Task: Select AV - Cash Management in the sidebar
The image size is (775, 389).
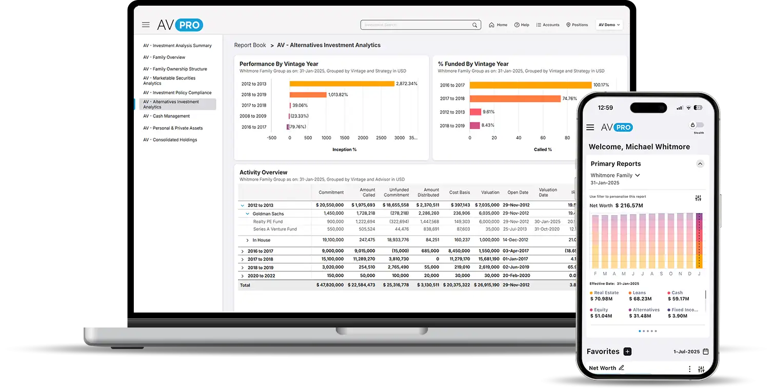Action: tap(166, 116)
